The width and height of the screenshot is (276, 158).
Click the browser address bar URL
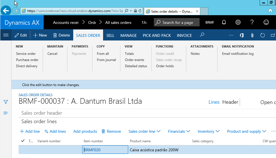pyautogui.click(x=75, y=11)
